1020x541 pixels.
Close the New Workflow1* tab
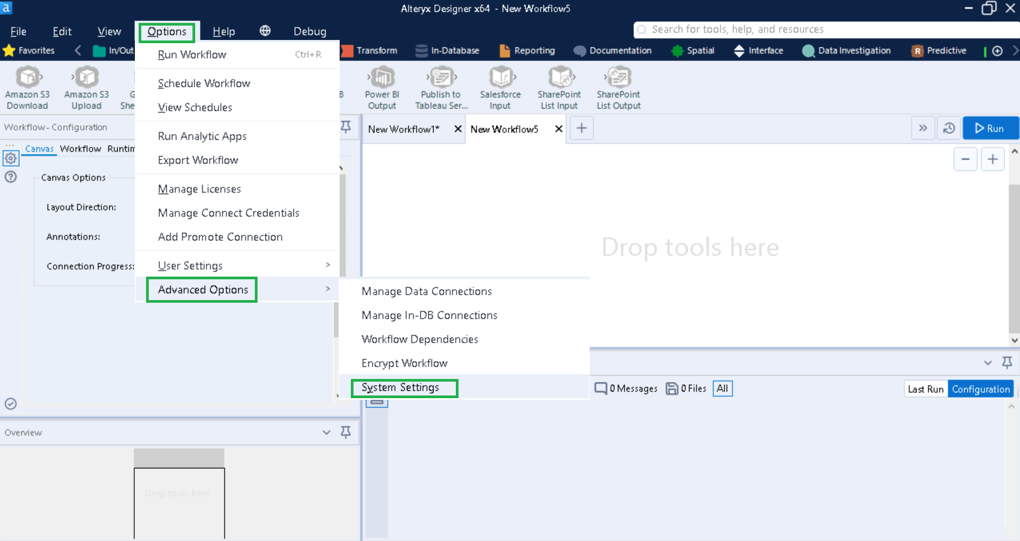(x=457, y=129)
